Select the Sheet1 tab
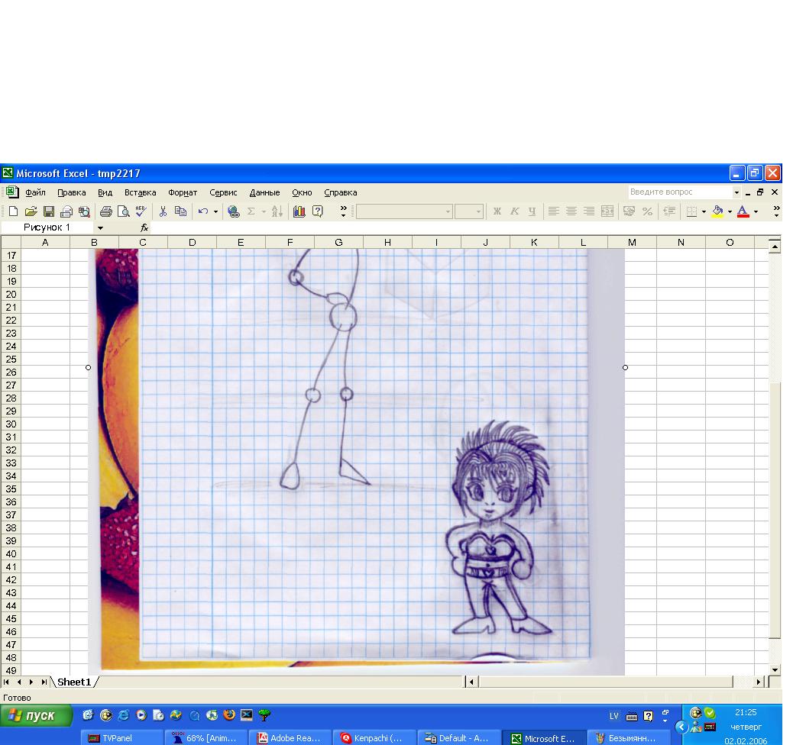Viewport: 806px width, 745px height. [74, 682]
